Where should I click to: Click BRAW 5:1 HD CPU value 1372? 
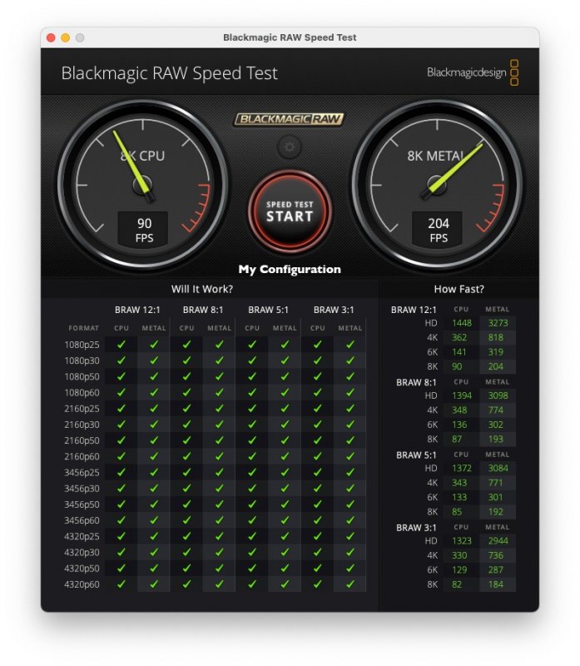tap(462, 469)
